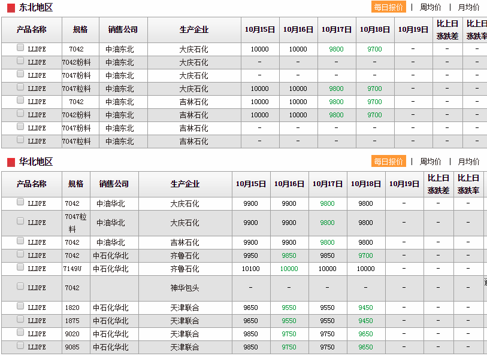Click 10月15日 header in 东北地区 table
The width and height of the screenshot is (487, 356).
(x=260, y=30)
